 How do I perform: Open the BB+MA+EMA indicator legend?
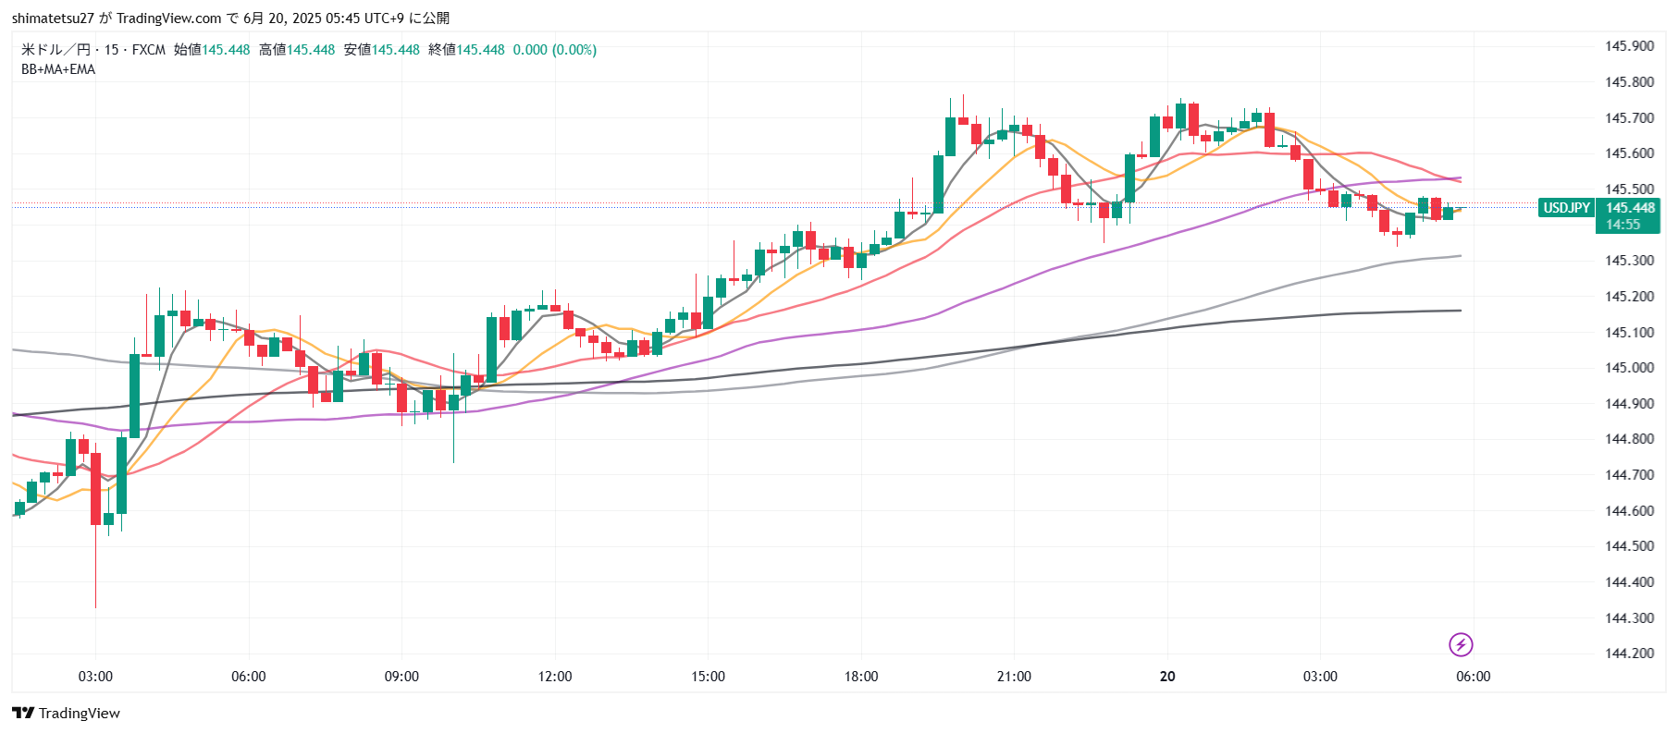point(58,69)
